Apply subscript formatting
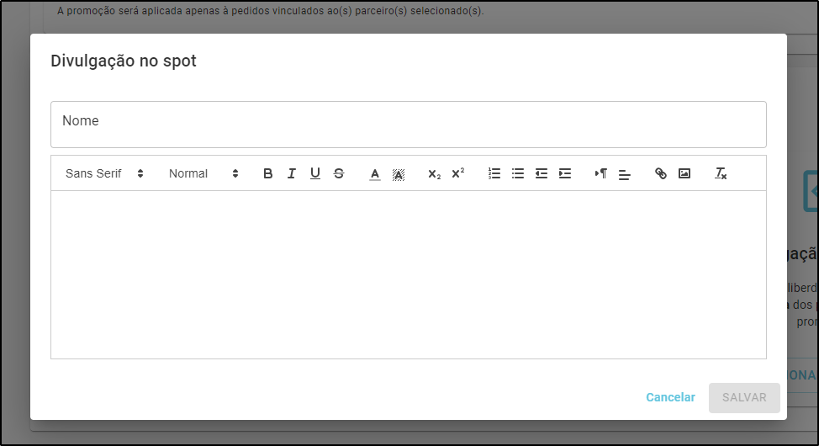This screenshot has height=446, width=819. 434,173
